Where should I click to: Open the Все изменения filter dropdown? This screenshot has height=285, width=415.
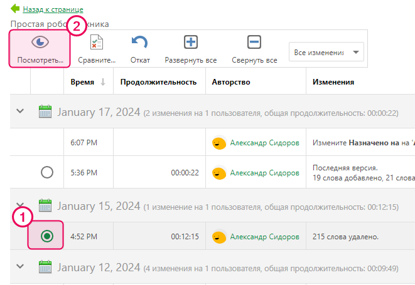tap(326, 53)
